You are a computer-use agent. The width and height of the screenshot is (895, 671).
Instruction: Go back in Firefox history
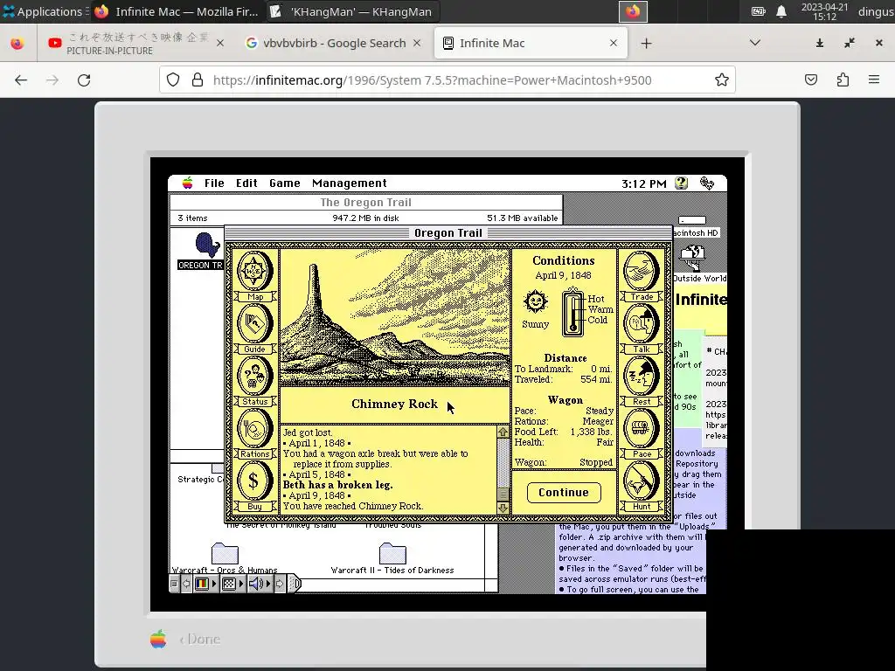(21, 80)
